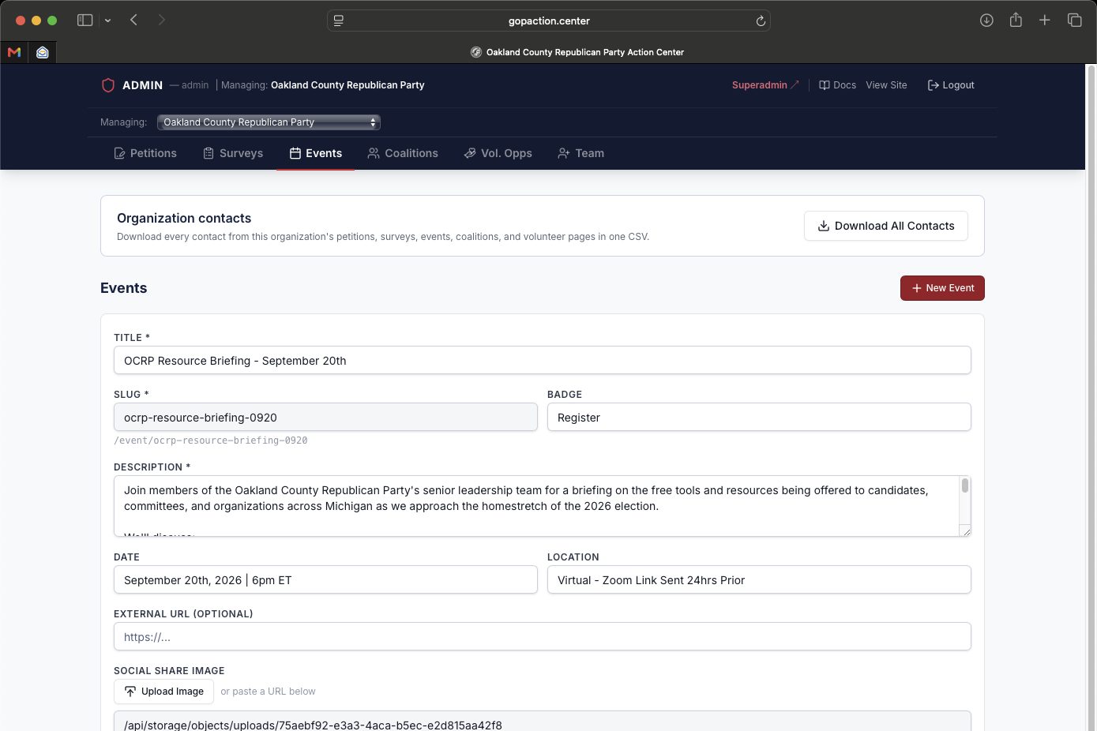Screen dimensions: 1097x731
Task: Edit the Badge field containing Register
Action: point(759,418)
